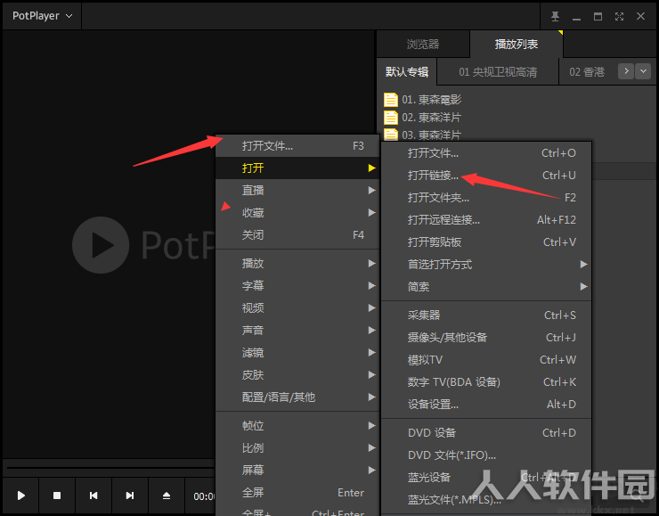Click the 00:0 elapsed time display

tap(204, 496)
